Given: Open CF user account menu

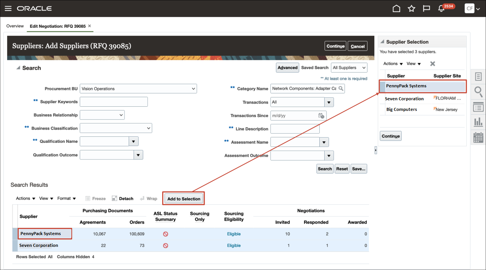Looking at the screenshot, I should point(472,8).
